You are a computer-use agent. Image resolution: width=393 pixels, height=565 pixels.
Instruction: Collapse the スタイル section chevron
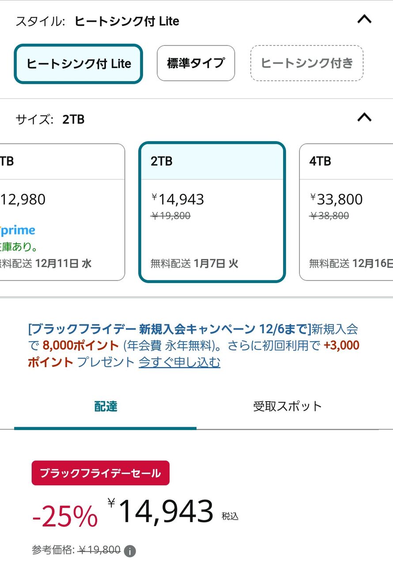pos(364,19)
